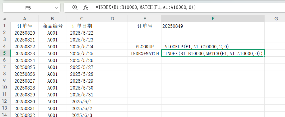Select column F header
285x117 pixels.
point(213,19)
